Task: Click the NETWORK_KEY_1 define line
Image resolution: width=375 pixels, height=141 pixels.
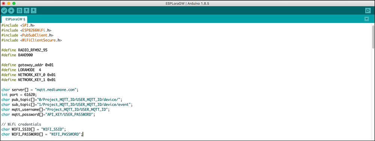Action: click(x=28, y=80)
